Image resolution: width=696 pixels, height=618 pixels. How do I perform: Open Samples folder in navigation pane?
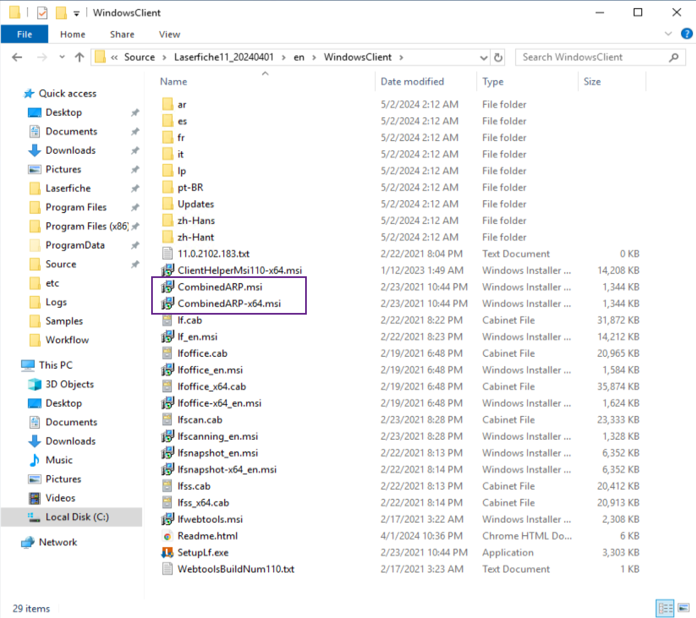(64, 321)
